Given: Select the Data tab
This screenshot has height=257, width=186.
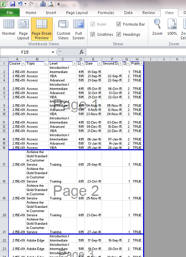Looking at the screenshot, I should tap(128, 13).
